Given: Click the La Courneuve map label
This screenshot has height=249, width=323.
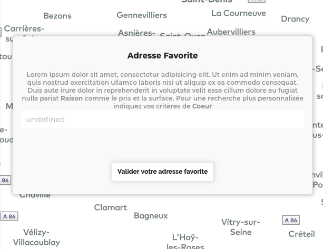Looking at the screenshot, I should (239, 13).
